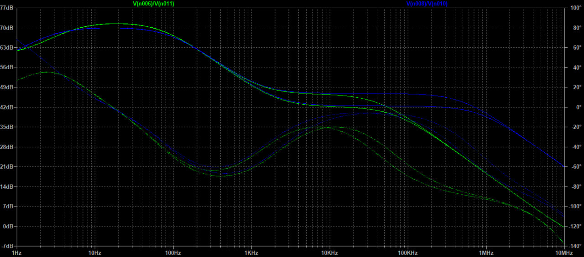Click the 0dB mark on left axis
This screenshot has width=584, height=257.
coord(9,227)
